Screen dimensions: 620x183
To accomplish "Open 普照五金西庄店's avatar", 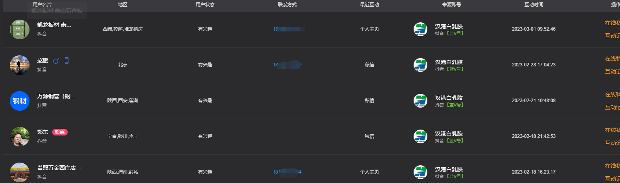I will (20, 172).
